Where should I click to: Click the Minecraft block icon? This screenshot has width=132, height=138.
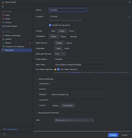coord(3,50)
